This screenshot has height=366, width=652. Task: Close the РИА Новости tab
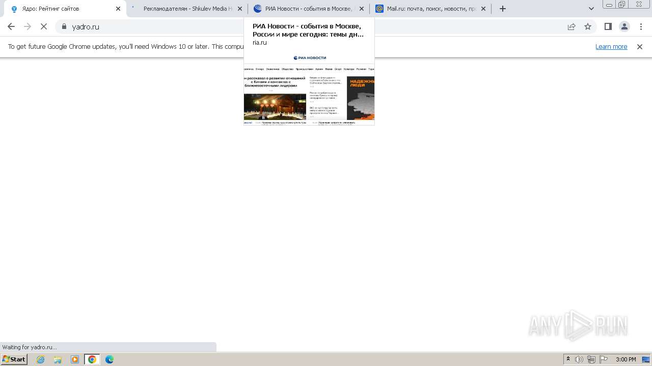[x=362, y=9]
